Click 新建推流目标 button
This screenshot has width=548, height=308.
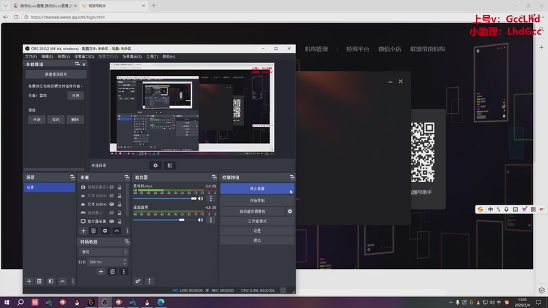[56, 75]
